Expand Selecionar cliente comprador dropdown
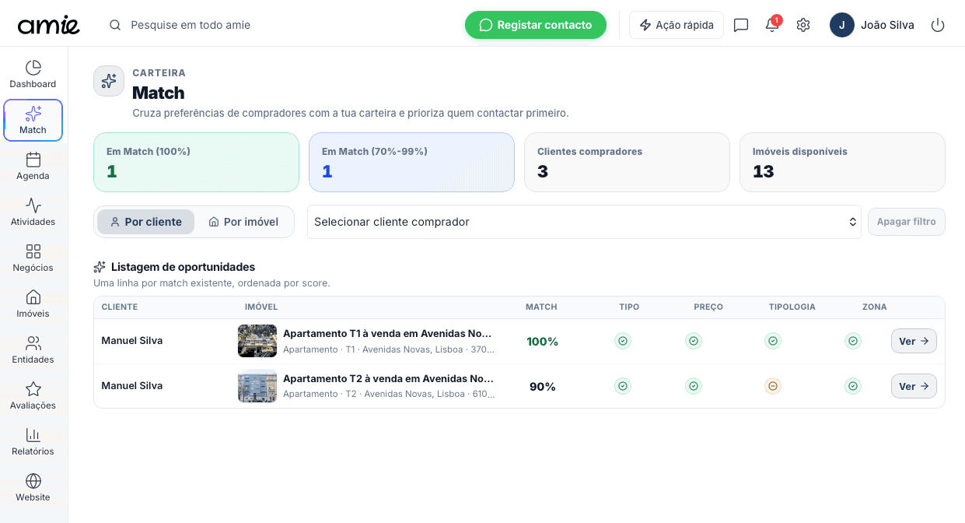 point(584,222)
